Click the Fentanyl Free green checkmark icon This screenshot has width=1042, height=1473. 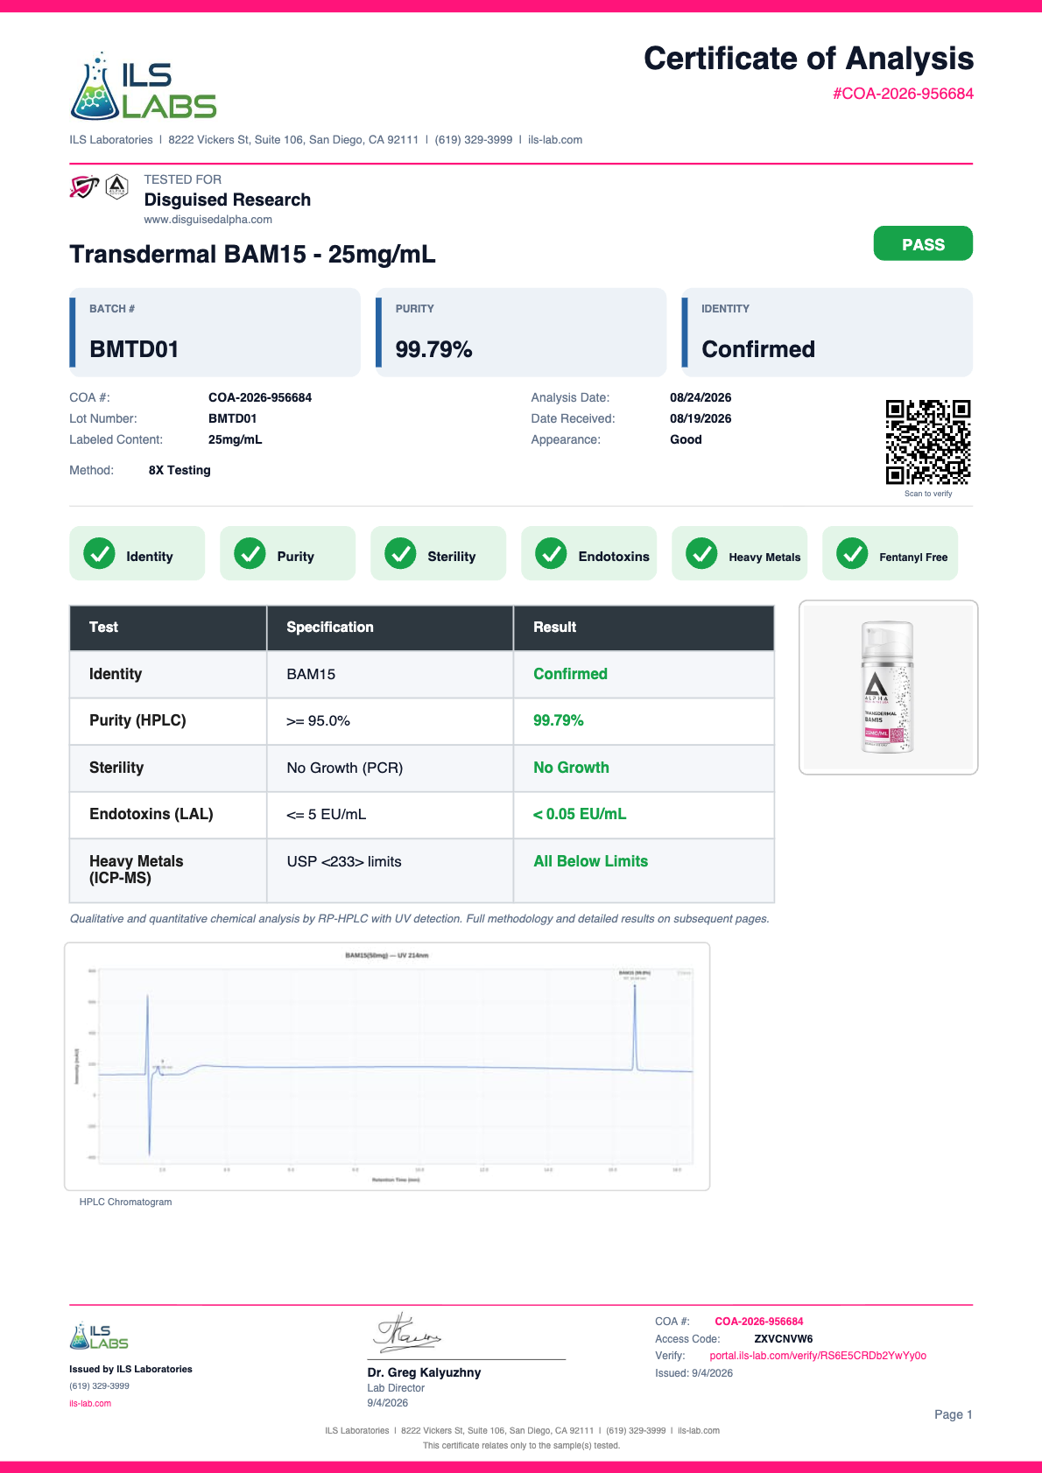click(x=852, y=553)
